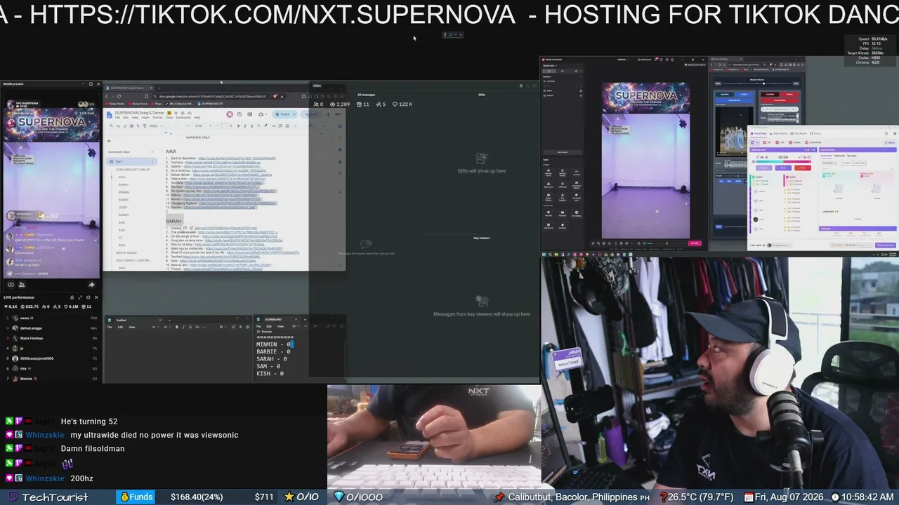Open heading dropdown in Untitled Notepad
899x505 pixels.
(x=156, y=327)
